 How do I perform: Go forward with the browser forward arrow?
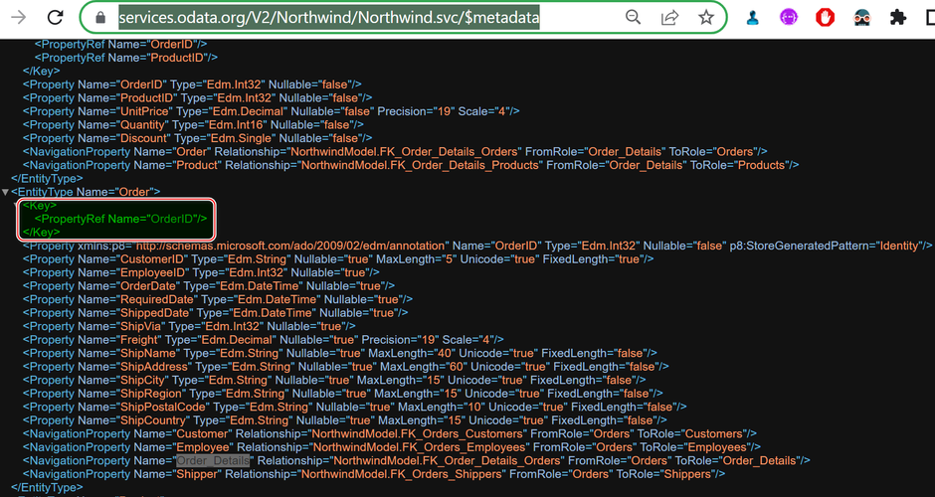pos(19,17)
